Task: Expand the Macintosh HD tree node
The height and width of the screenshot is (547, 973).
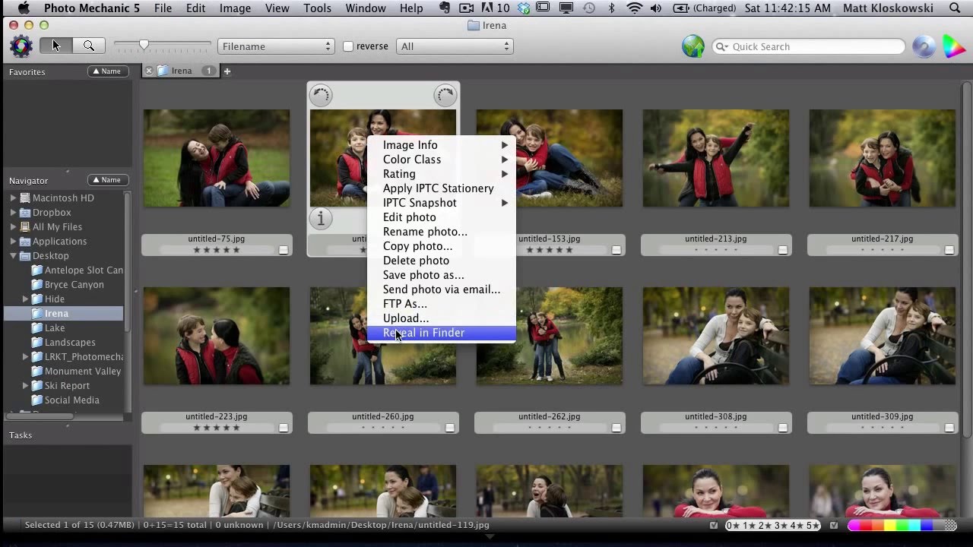Action: [13, 198]
